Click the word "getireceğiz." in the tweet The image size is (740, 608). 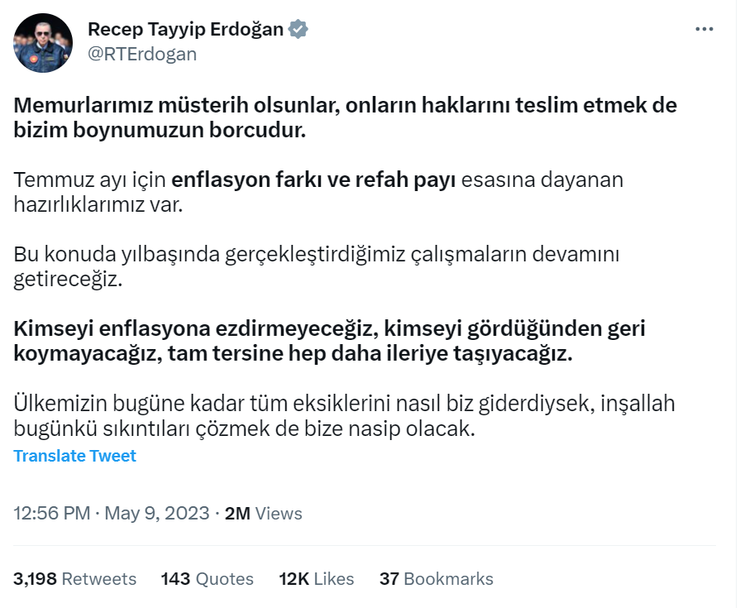67,279
